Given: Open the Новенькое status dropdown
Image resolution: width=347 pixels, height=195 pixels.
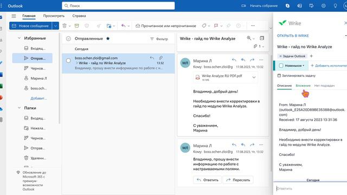Looking at the screenshot, I should (x=295, y=66).
